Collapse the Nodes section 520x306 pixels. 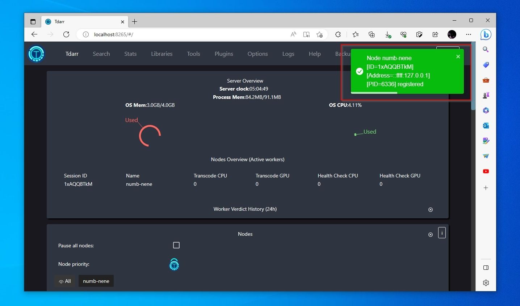431,234
